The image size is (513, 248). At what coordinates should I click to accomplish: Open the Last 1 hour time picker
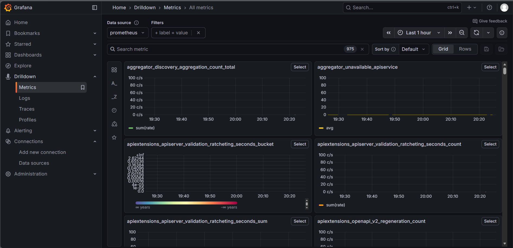[419, 33]
